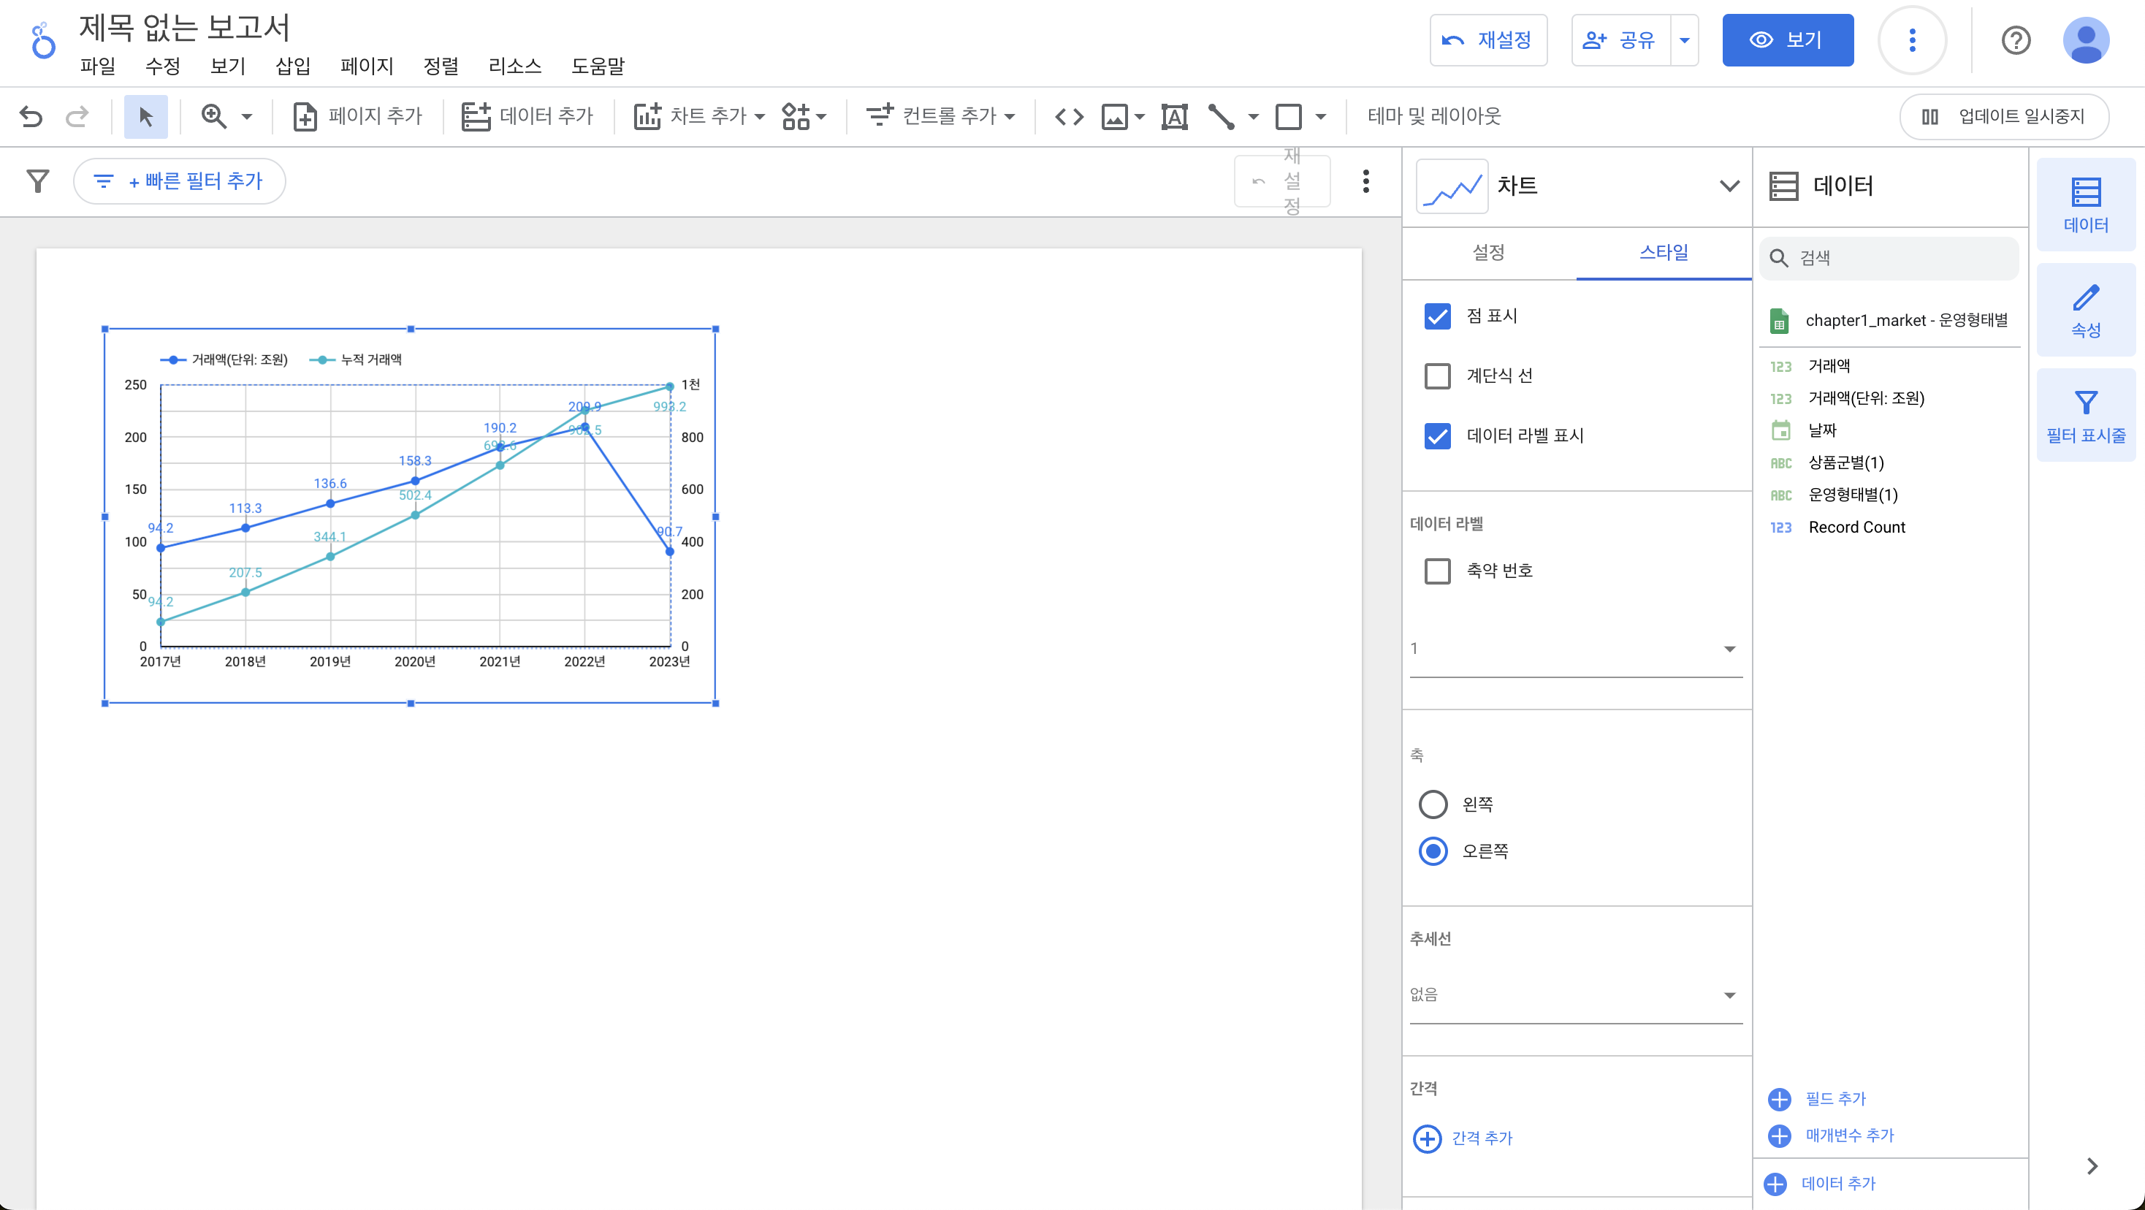
Task: Expand the chart type chevron beside 차트
Action: tap(1729, 186)
